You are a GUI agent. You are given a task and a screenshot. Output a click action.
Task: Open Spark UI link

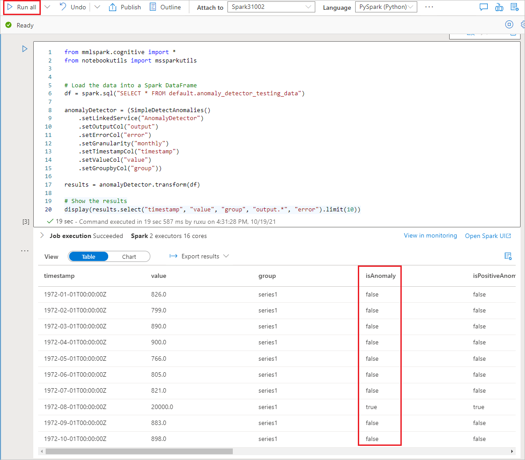[488, 236]
